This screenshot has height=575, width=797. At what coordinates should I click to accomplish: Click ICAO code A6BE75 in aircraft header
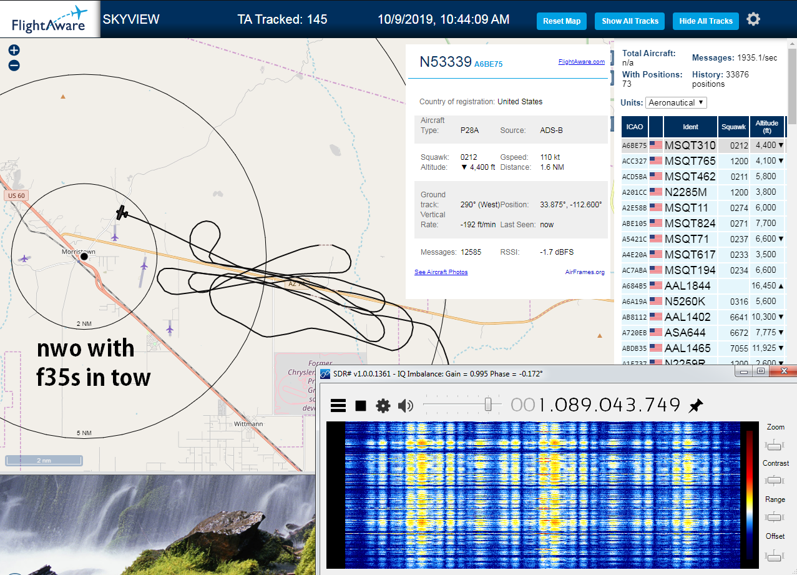coord(488,64)
